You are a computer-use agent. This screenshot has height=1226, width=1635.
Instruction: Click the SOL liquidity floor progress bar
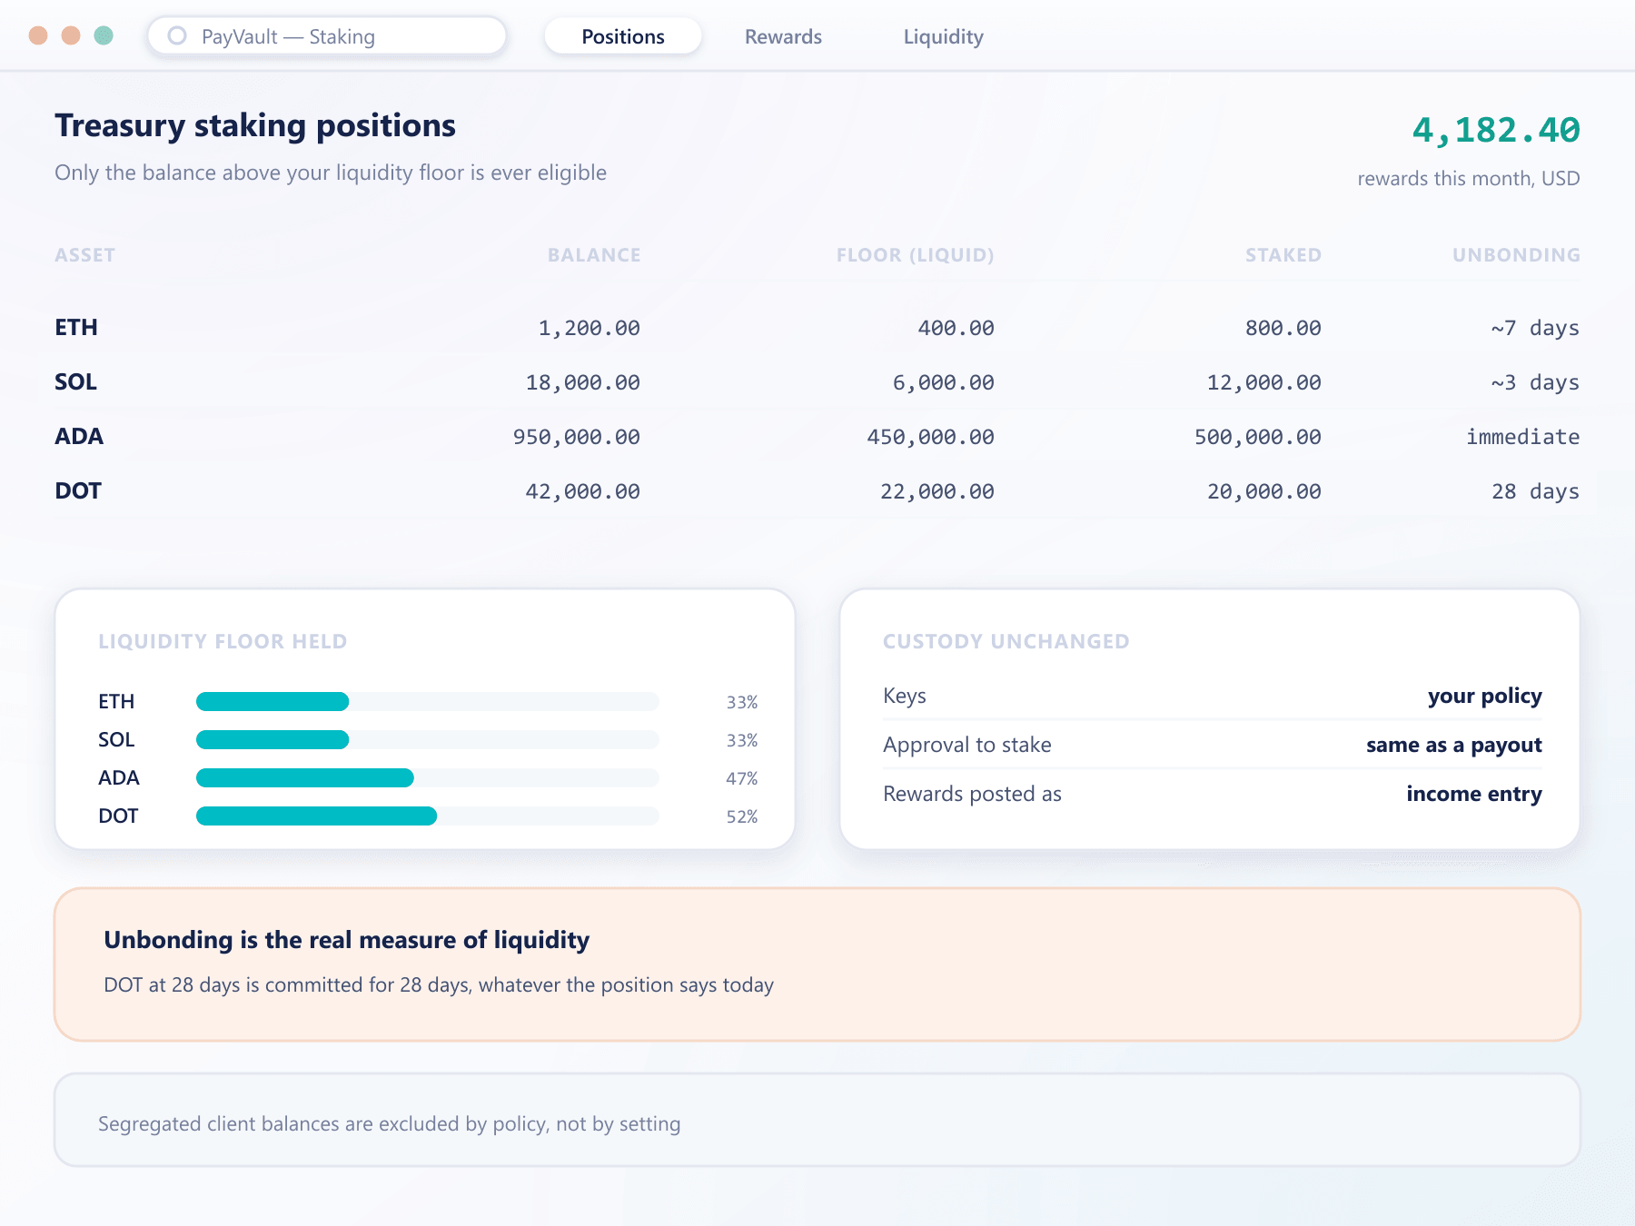(428, 739)
